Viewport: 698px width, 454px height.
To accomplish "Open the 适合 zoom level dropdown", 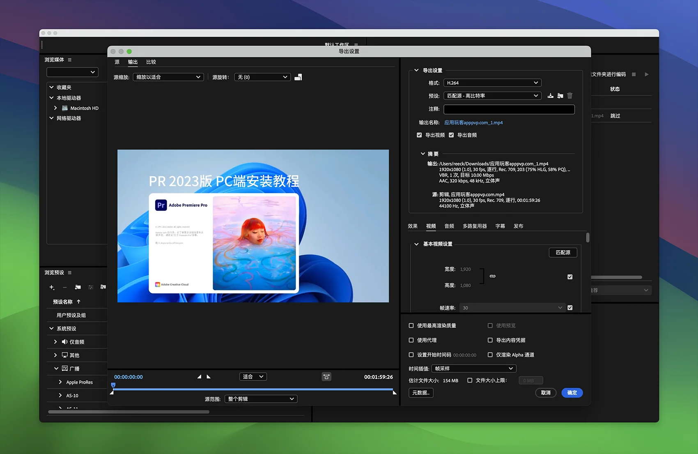I will [253, 377].
